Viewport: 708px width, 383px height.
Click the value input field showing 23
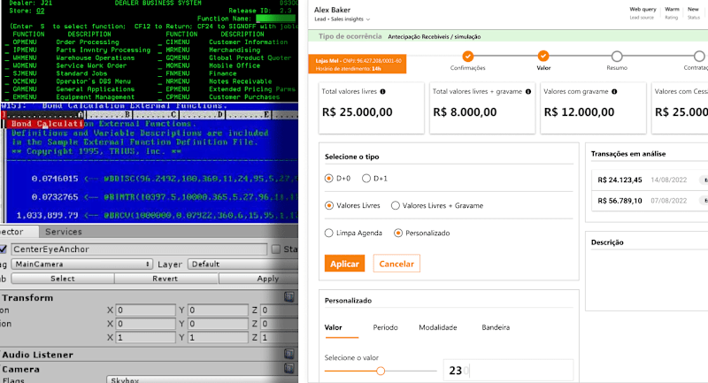(x=508, y=371)
